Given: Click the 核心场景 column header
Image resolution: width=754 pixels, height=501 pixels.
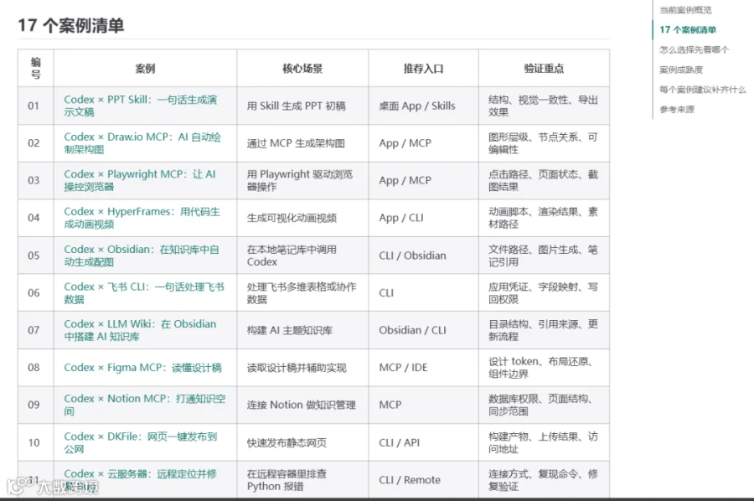Looking at the screenshot, I should point(302,68).
